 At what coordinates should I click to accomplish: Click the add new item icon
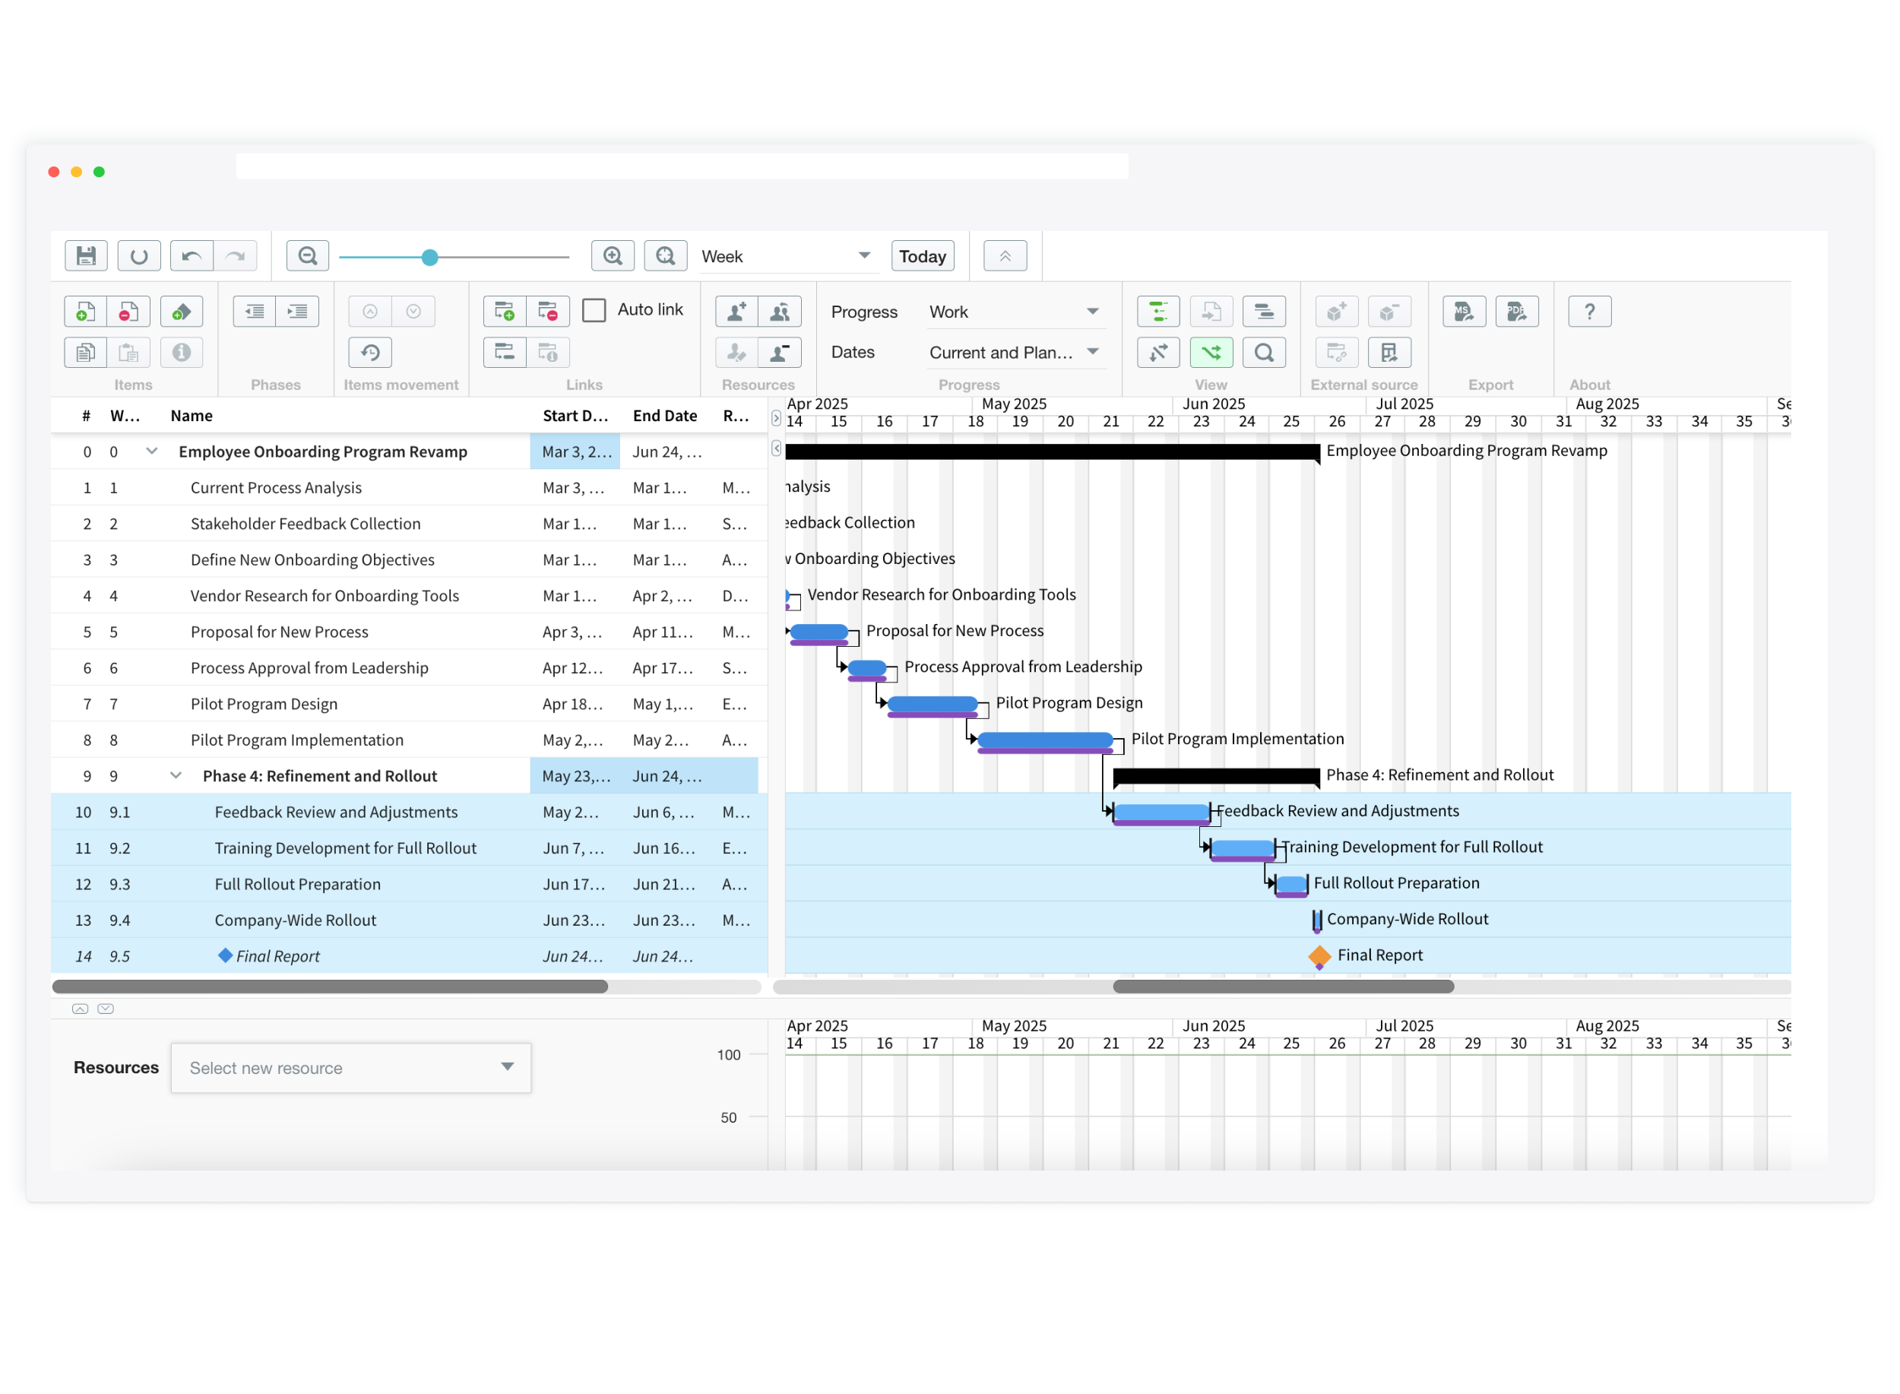click(85, 312)
